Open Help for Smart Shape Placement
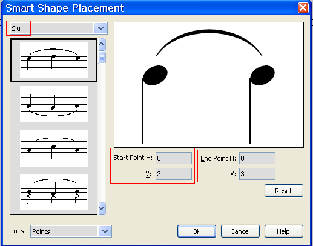 (x=284, y=231)
